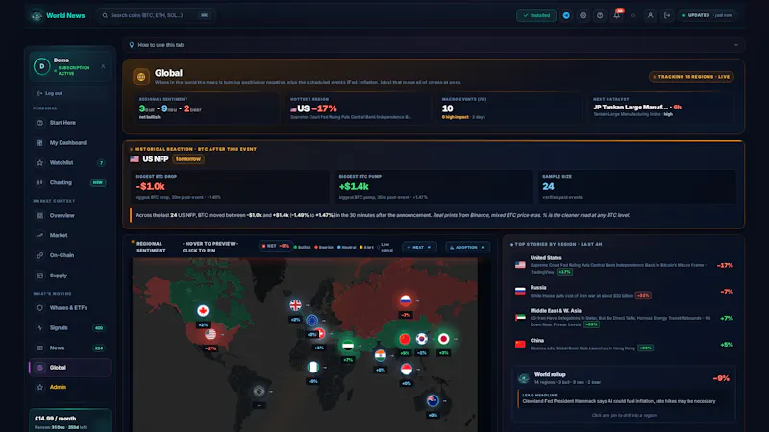This screenshot has width=769, height=432.
Task: Click the World News logo icon
Action: coord(37,15)
